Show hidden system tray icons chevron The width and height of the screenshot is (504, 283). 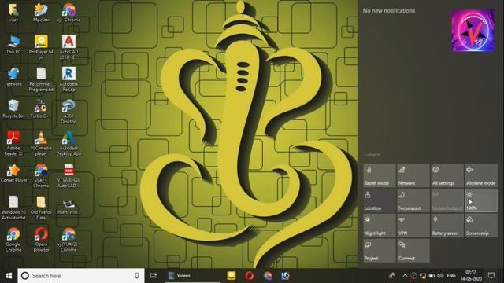(405, 276)
